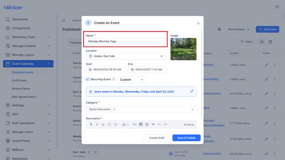Add a block quote in Description
This screenshot has height=160, width=285.
pos(153,125)
